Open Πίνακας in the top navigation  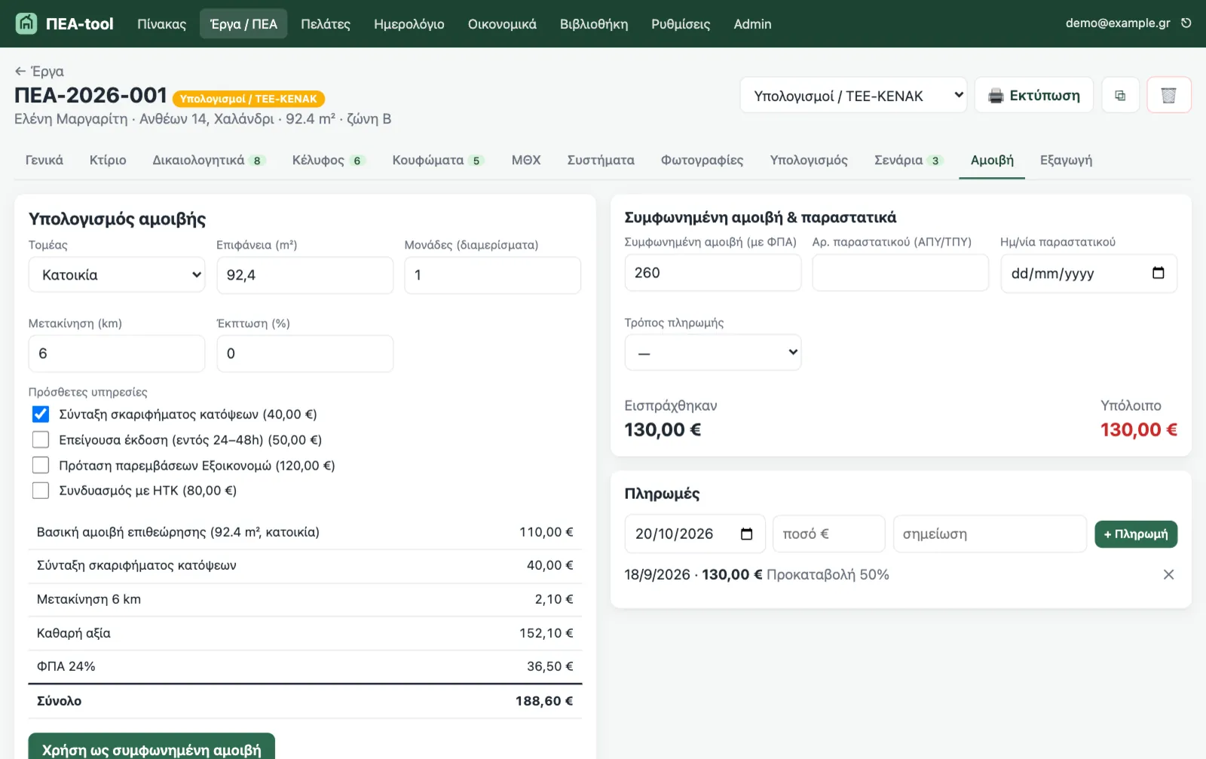161,24
